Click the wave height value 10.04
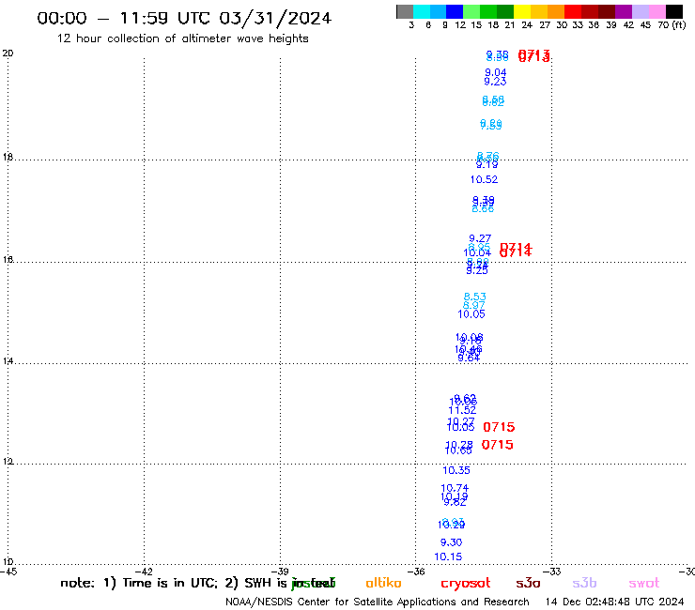 click(477, 252)
